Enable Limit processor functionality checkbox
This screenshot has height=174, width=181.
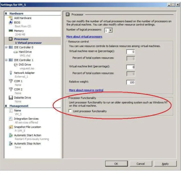tap(70, 111)
